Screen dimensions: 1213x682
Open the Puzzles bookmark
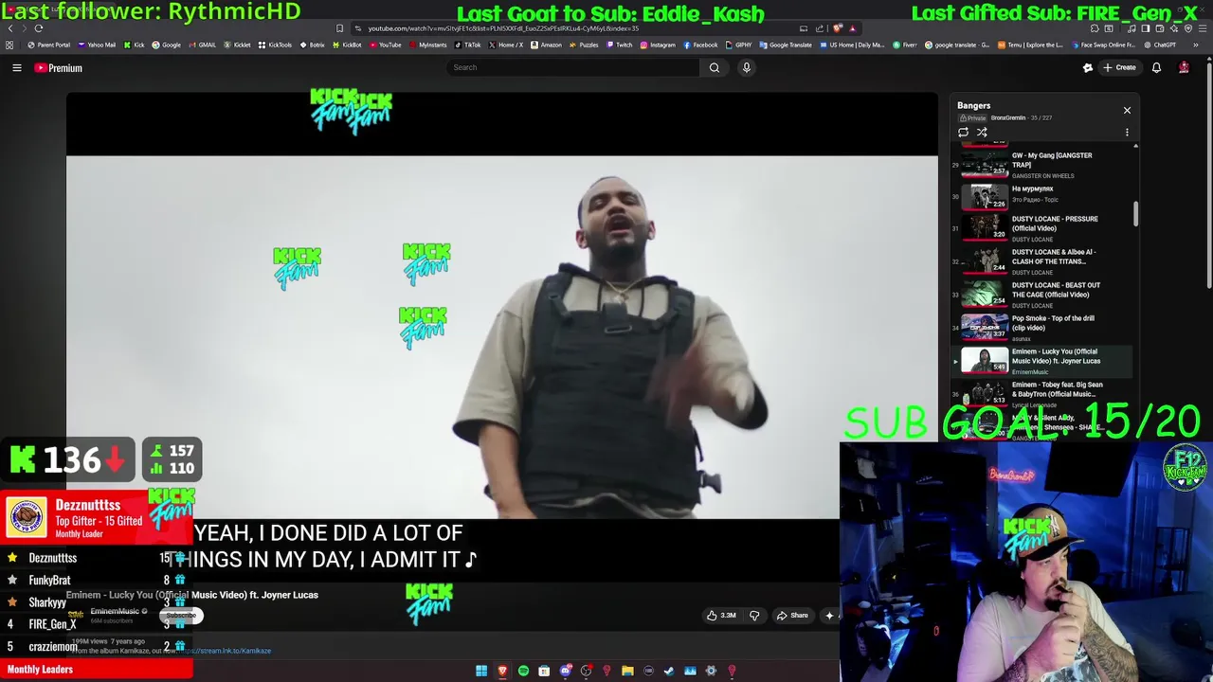click(x=584, y=45)
